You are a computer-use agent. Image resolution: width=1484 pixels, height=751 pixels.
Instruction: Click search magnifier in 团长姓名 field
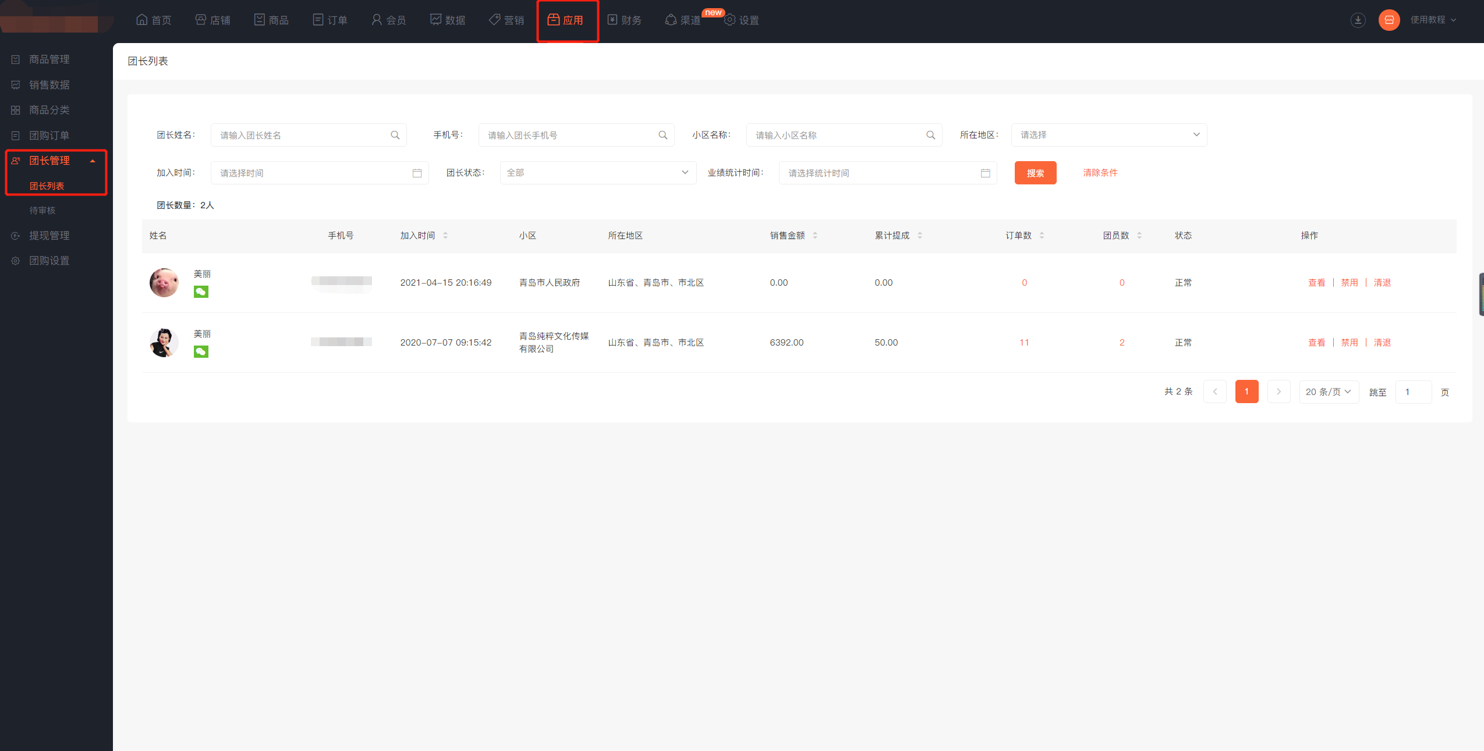click(395, 135)
